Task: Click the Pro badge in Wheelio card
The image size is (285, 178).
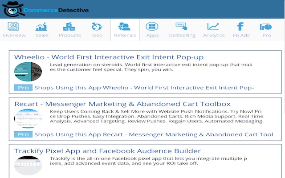Action: (x=23, y=88)
